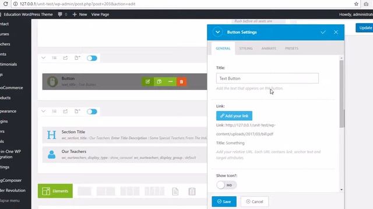Click Collapse menu in the sidebar
Image resolution: width=373 pixels, height=209 pixels.
pos(10,201)
